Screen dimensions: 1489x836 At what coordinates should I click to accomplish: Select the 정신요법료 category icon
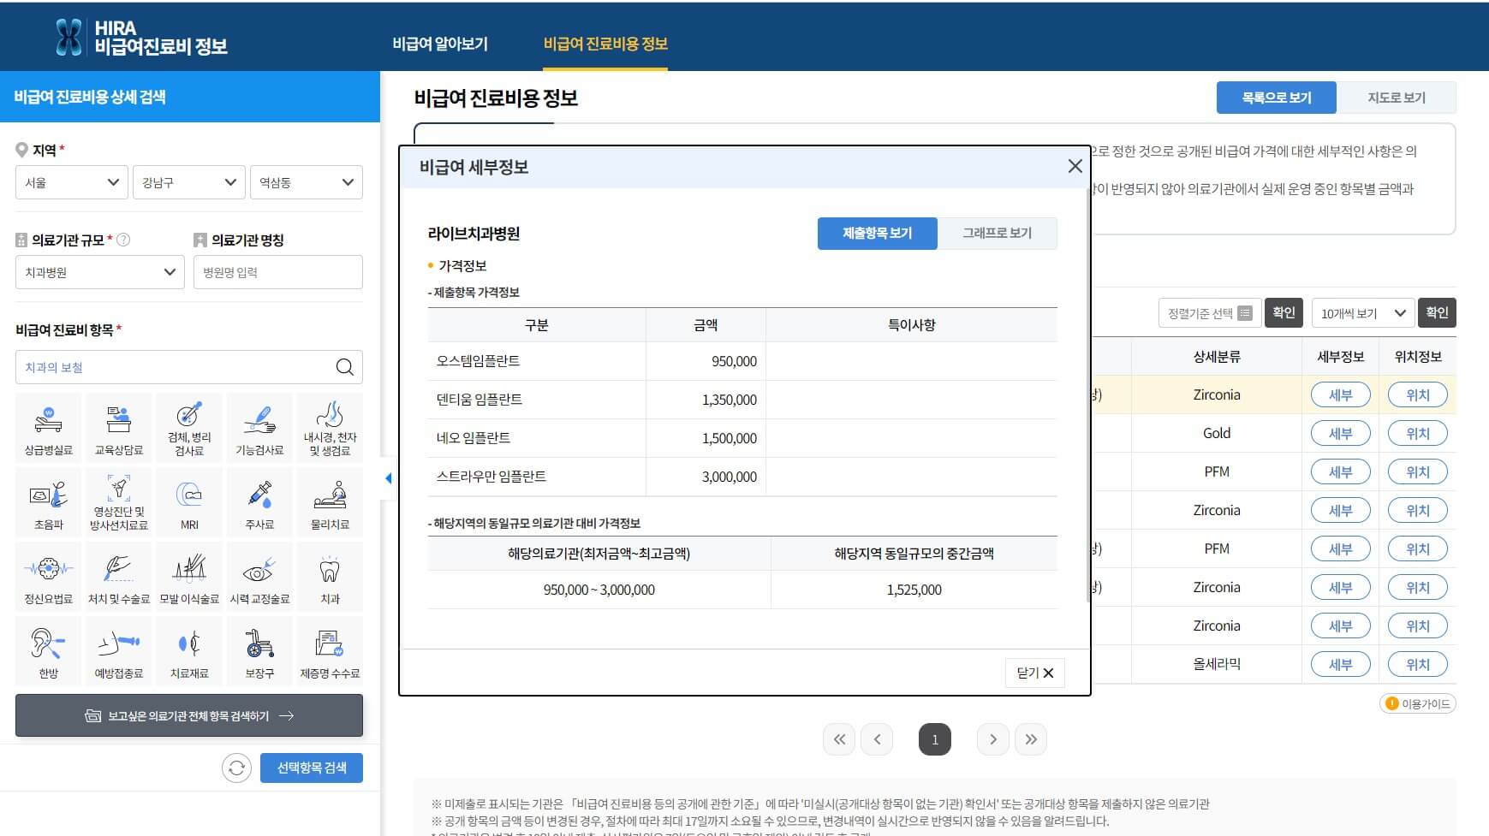coord(49,577)
